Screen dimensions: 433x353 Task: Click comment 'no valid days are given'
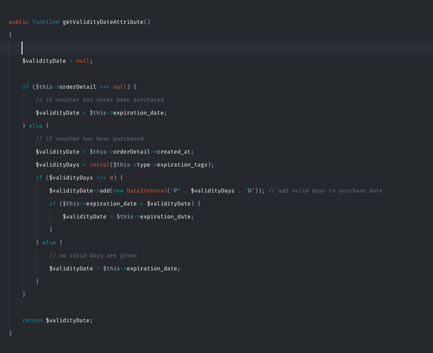click(93, 256)
